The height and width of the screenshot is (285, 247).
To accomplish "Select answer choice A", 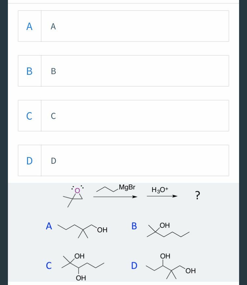I will 123,26.
